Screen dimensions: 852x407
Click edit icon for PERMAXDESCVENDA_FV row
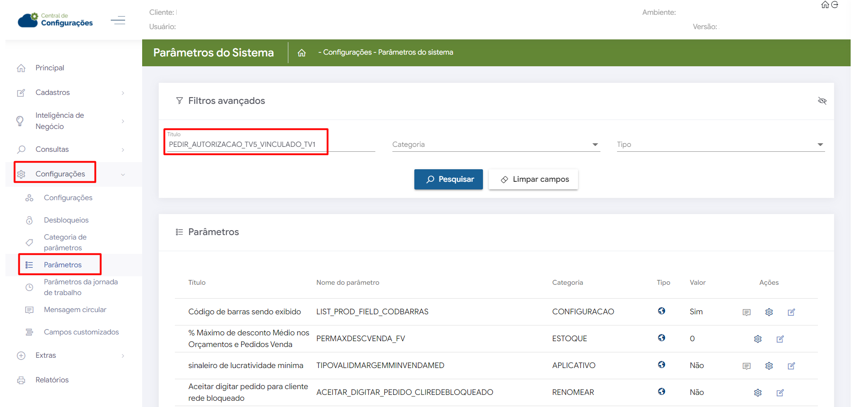point(780,339)
